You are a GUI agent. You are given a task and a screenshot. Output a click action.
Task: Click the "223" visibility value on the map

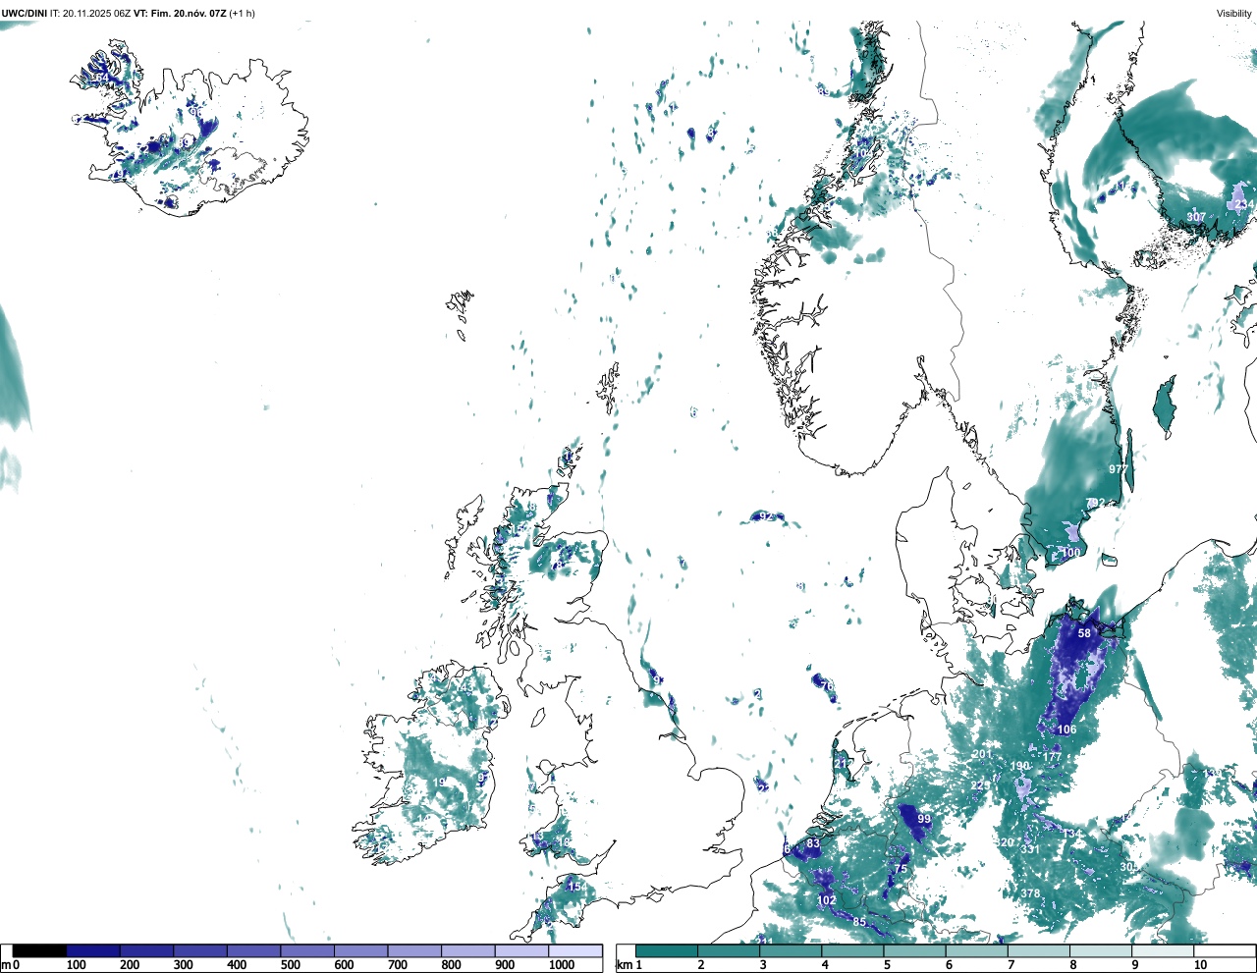(x=980, y=785)
